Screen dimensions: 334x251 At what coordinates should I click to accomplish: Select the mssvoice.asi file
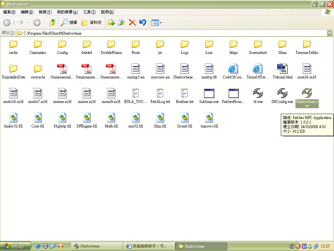(160, 72)
